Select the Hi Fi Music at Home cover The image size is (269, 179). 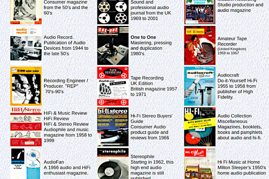click(200, 164)
